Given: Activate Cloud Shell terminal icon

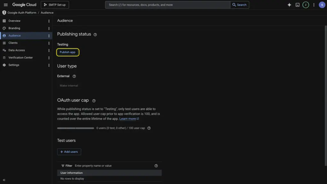Looking at the screenshot, I should tap(297, 5).
